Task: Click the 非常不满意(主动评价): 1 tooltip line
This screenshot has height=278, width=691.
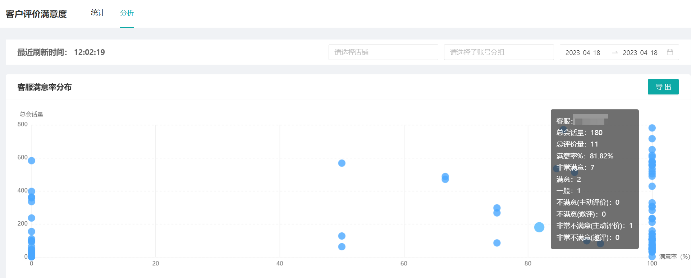Action: point(595,226)
